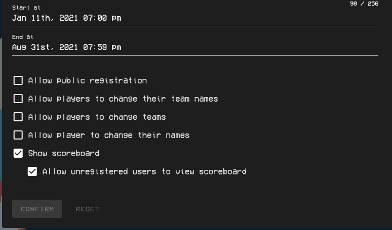
Task: Click 'Allow player to change their names' text
Action: [x=109, y=135]
